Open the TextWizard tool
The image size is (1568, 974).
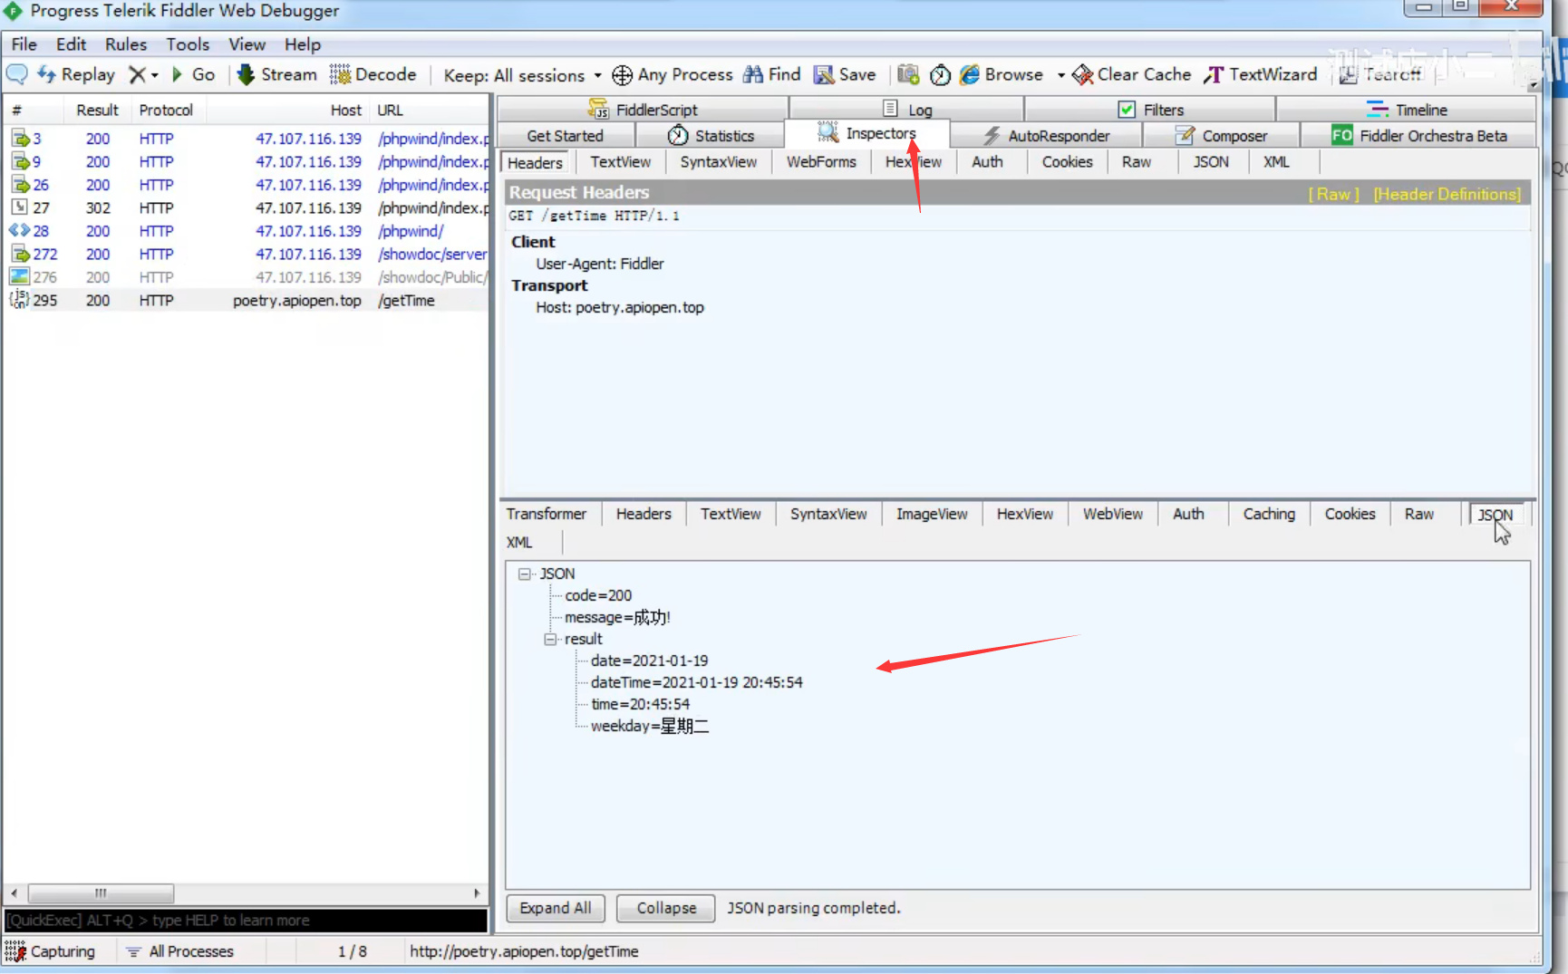(x=1260, y=74)
